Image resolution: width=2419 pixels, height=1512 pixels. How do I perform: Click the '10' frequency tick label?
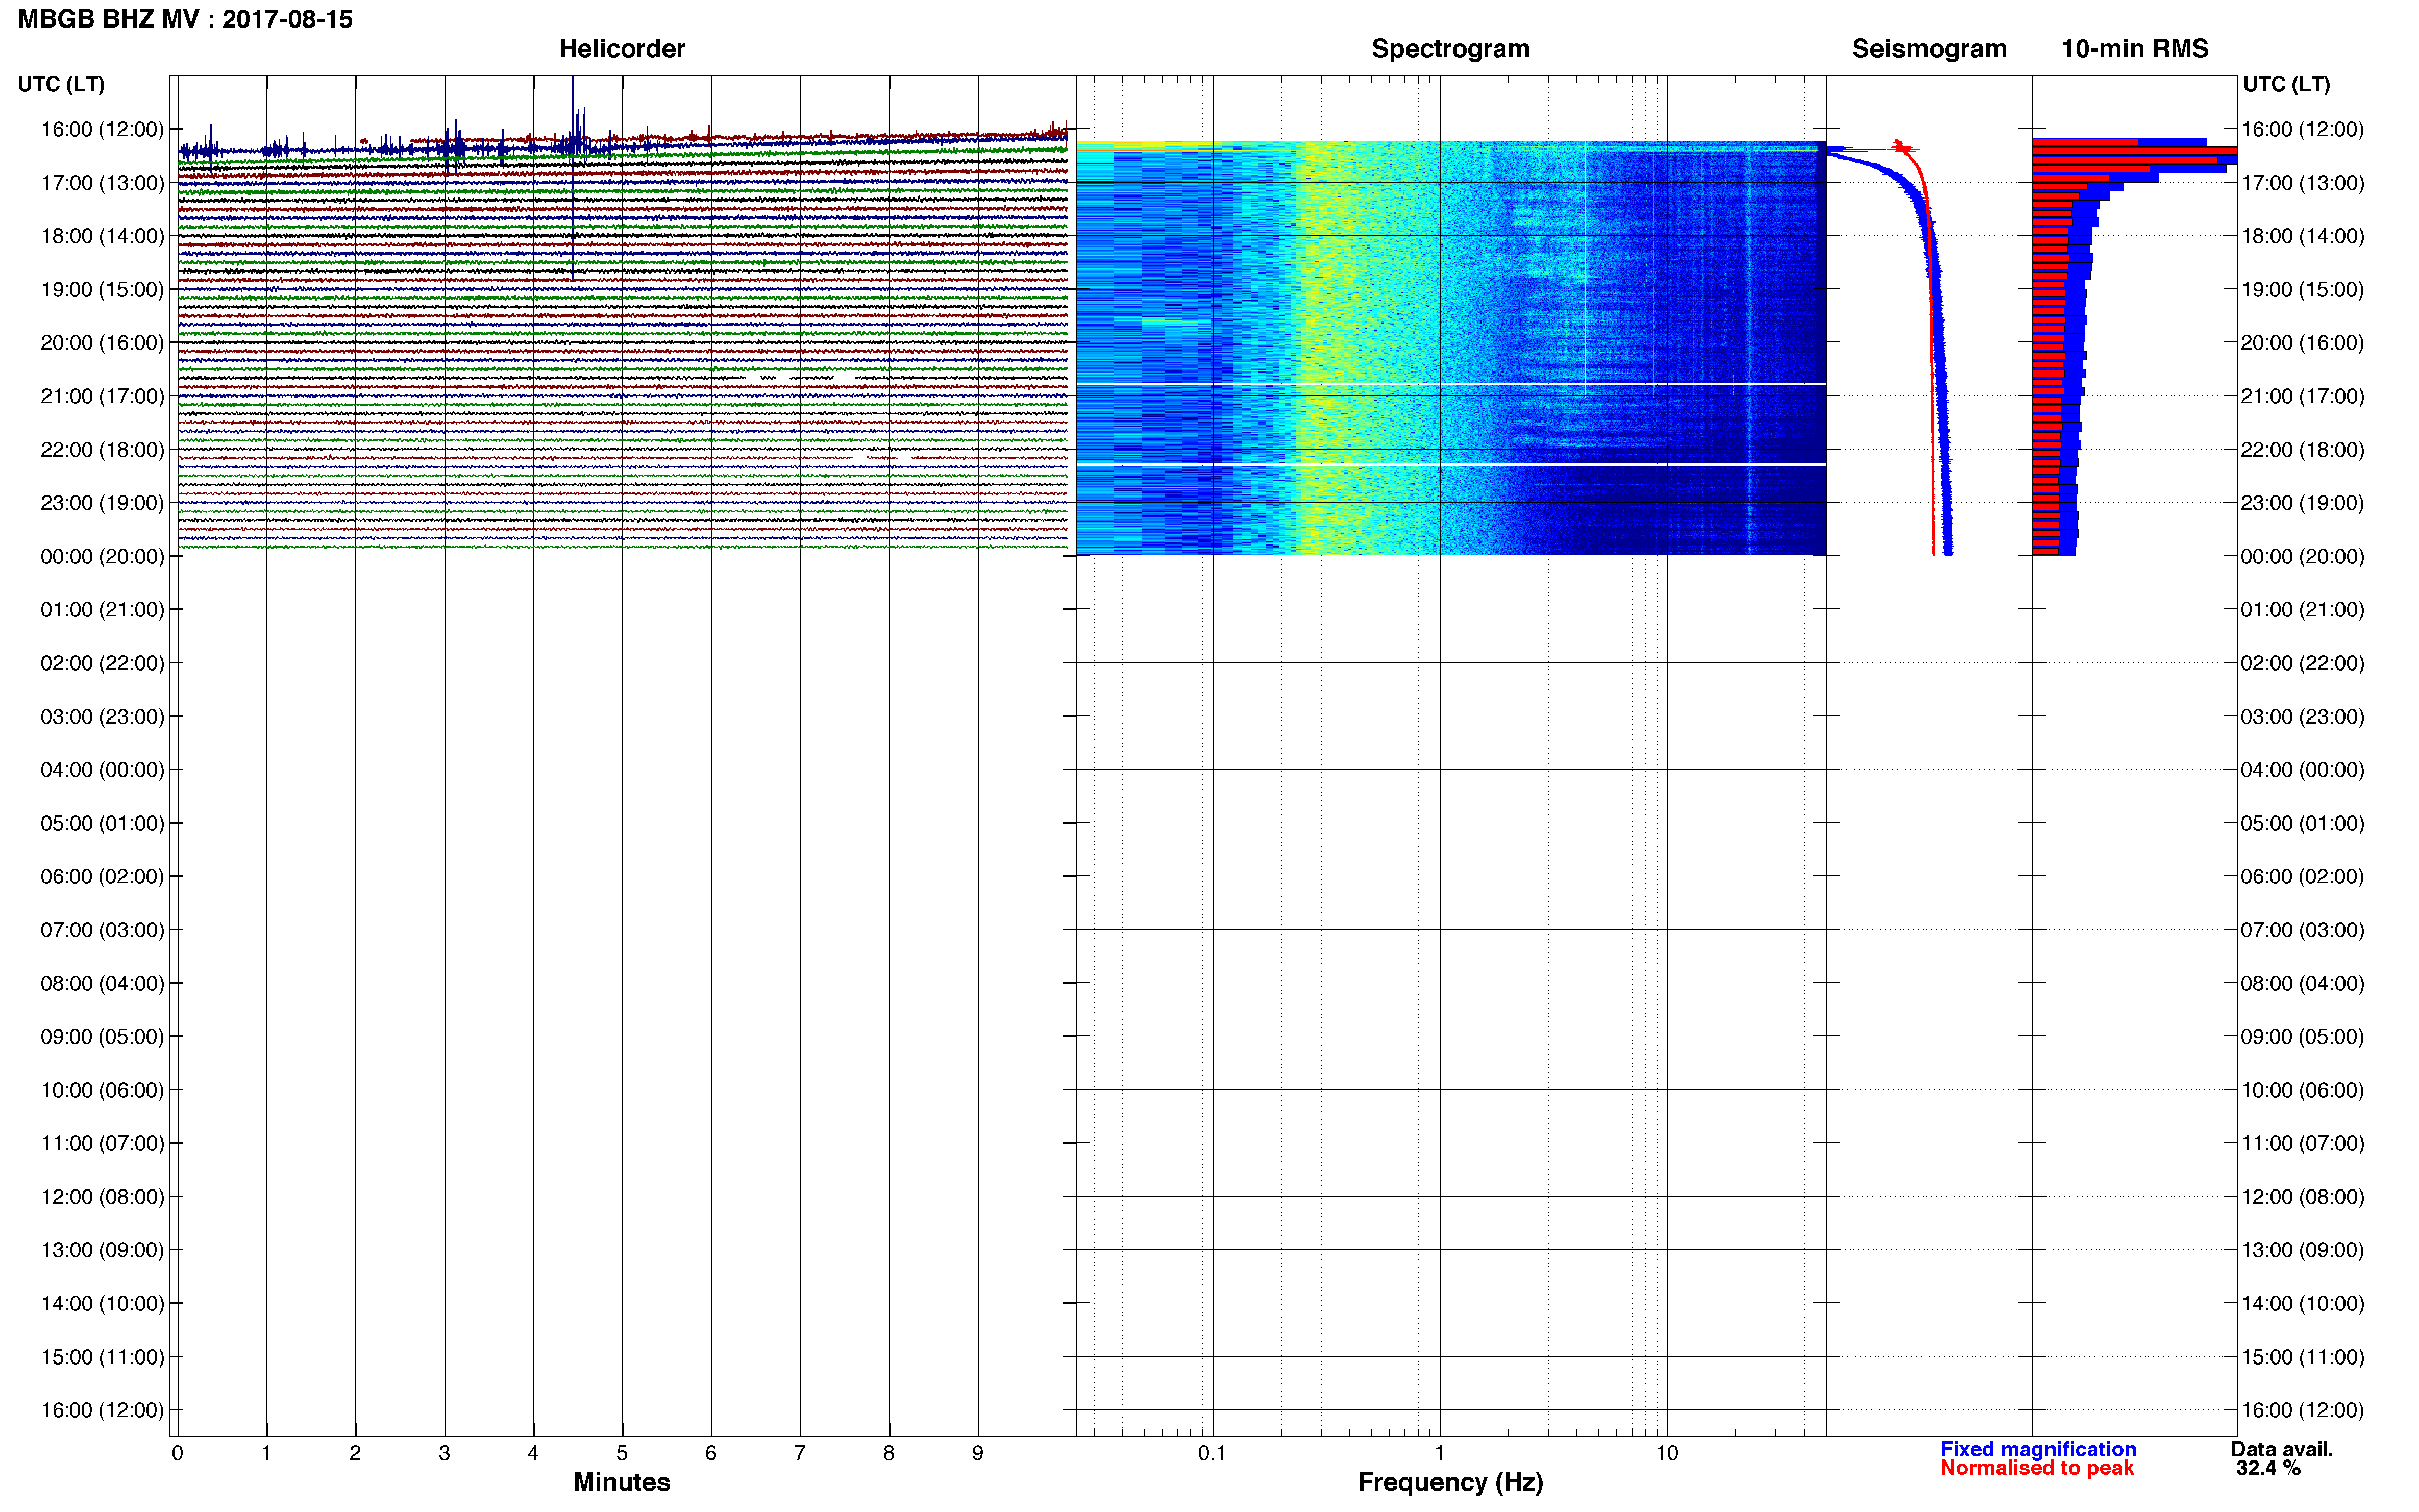point(1666,1453)
